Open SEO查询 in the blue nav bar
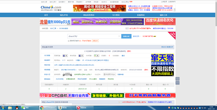217x110 pixels. tap(116, 15)
